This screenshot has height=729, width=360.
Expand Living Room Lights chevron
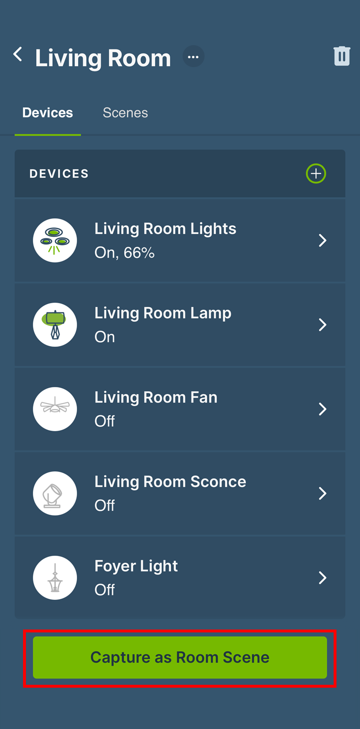point(323,240)
